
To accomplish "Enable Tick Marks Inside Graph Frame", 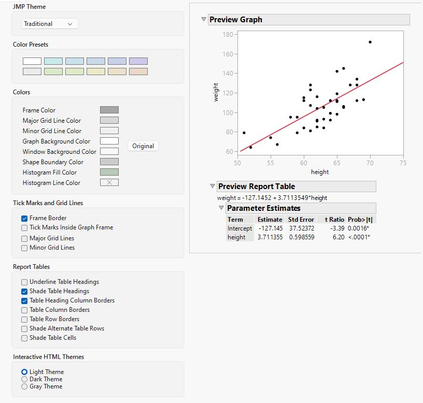I will (24, 227).
